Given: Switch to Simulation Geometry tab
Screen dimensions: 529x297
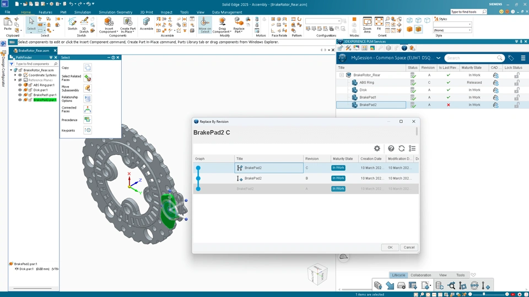Looking at the screenshot, I should 115,12.
